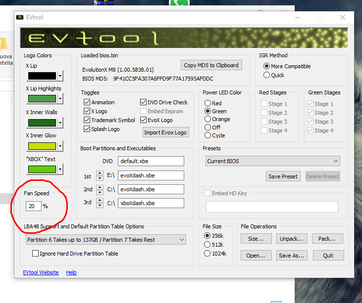Select Green power LED color
Viewport: 362px width, 303px height.
click(207, 111)
